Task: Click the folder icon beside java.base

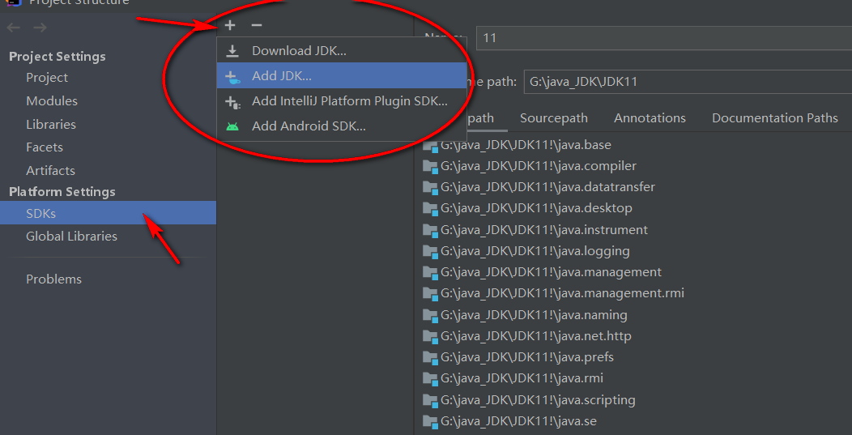Action: [x=430, y=145]
